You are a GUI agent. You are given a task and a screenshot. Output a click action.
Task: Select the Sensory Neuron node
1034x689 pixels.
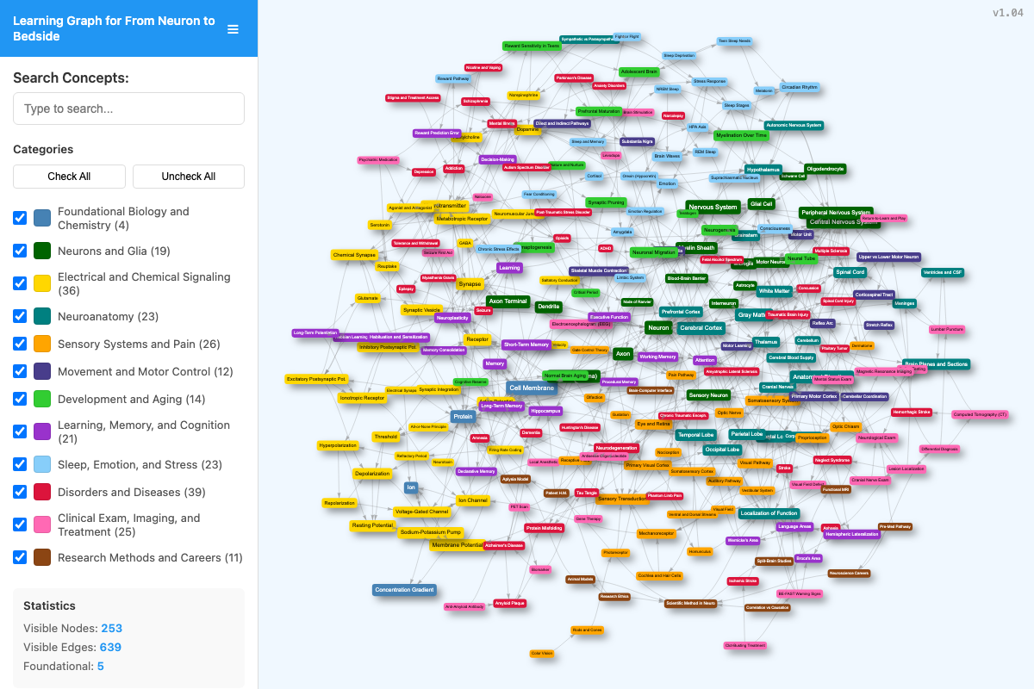(x=708, y=395)
